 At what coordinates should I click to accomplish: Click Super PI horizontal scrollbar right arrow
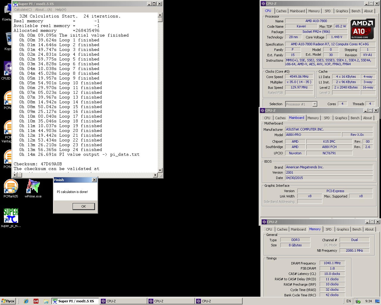click(x=155, y=175)
